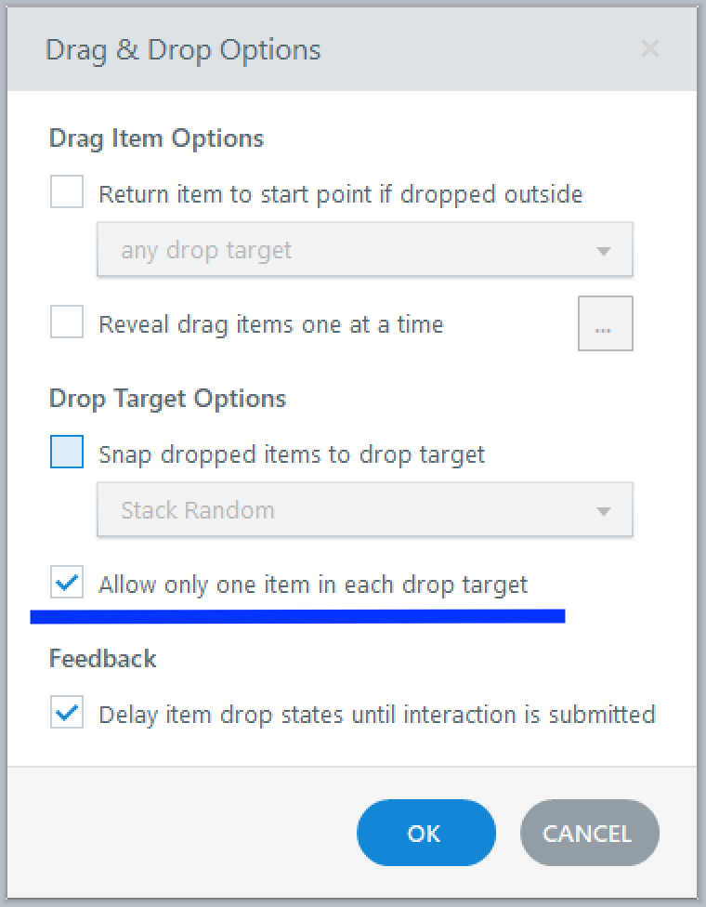Click the arrow on 'Stack Random' dropdown
706x907 pixels.
[604, 511]
